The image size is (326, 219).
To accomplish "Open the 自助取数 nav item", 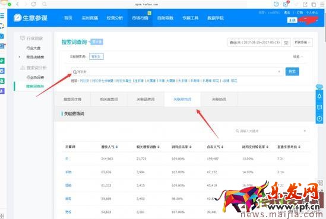I will (165, 18).
